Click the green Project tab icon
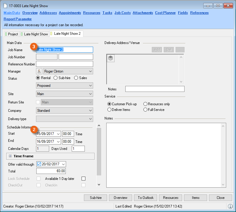The image size is (236, 212). coord(6,34)
